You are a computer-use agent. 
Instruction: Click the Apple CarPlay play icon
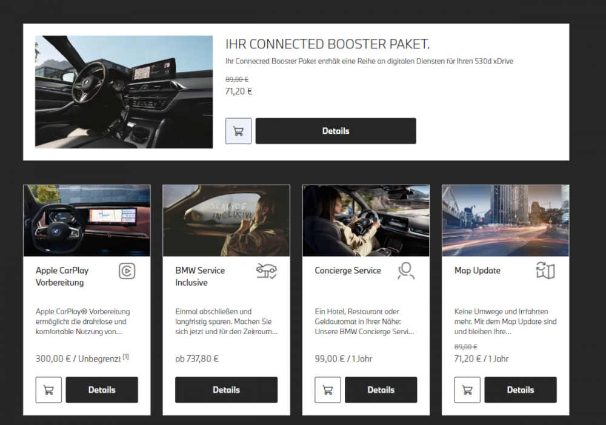pyautogui.click(x=127, y=271)
